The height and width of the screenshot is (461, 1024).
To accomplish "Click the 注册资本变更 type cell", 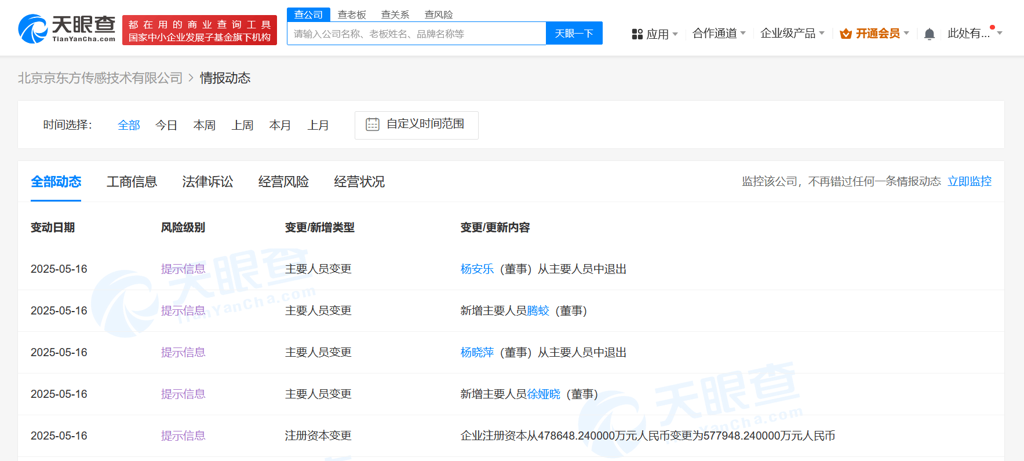I will (318, 436).
